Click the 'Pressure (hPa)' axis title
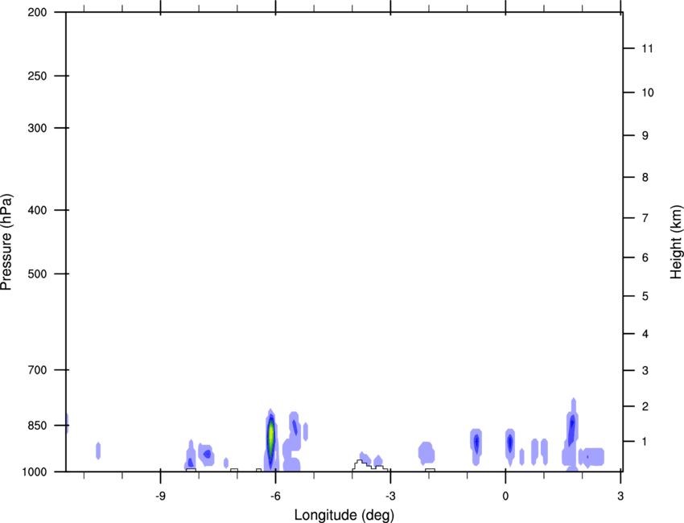The height and width of the screenshot is (523, 684). pyautogui.click(x=6, y=242)
